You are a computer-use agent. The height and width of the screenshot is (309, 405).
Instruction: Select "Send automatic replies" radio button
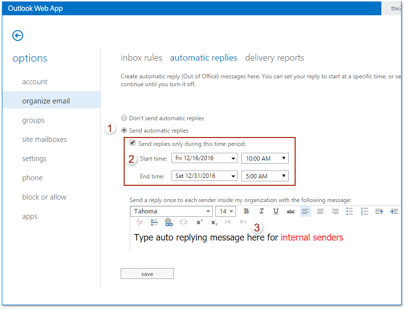[124, 131]
